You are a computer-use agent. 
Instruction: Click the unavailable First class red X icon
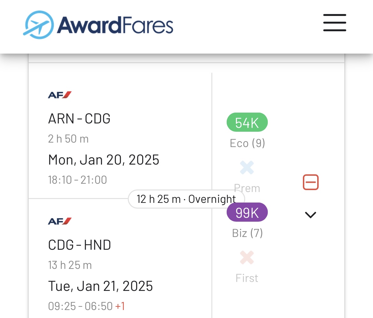click(247, 258)
